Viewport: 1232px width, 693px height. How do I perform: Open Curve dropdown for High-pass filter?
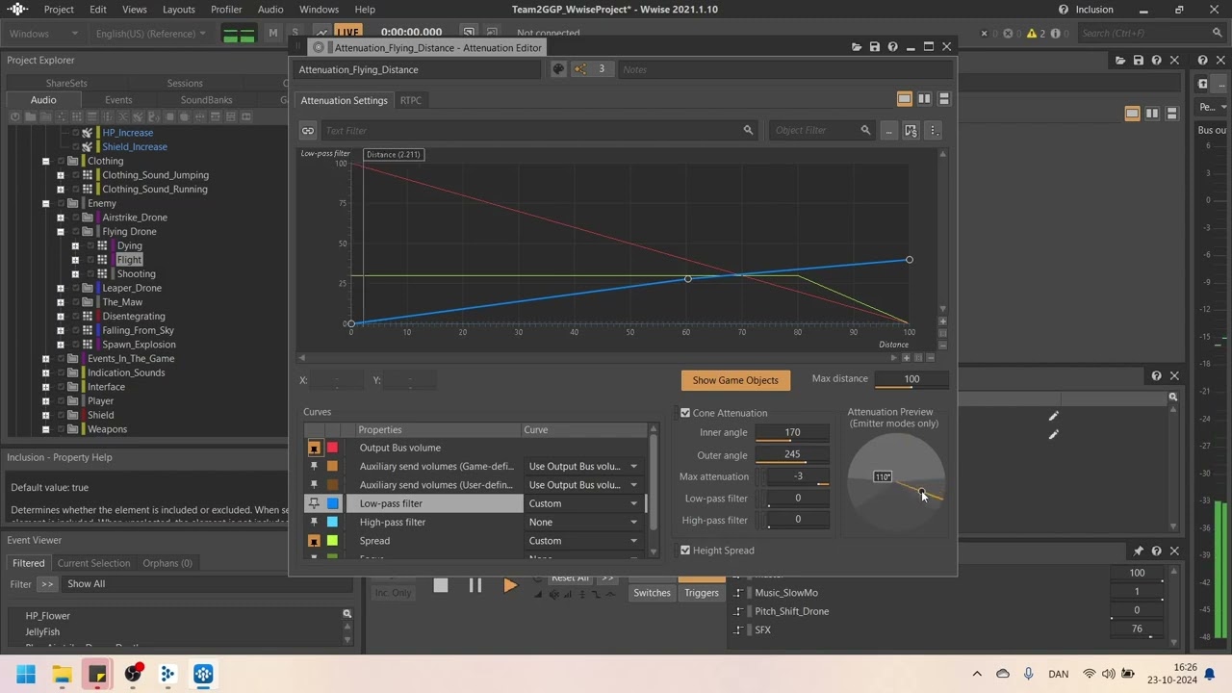pos(583,522)
